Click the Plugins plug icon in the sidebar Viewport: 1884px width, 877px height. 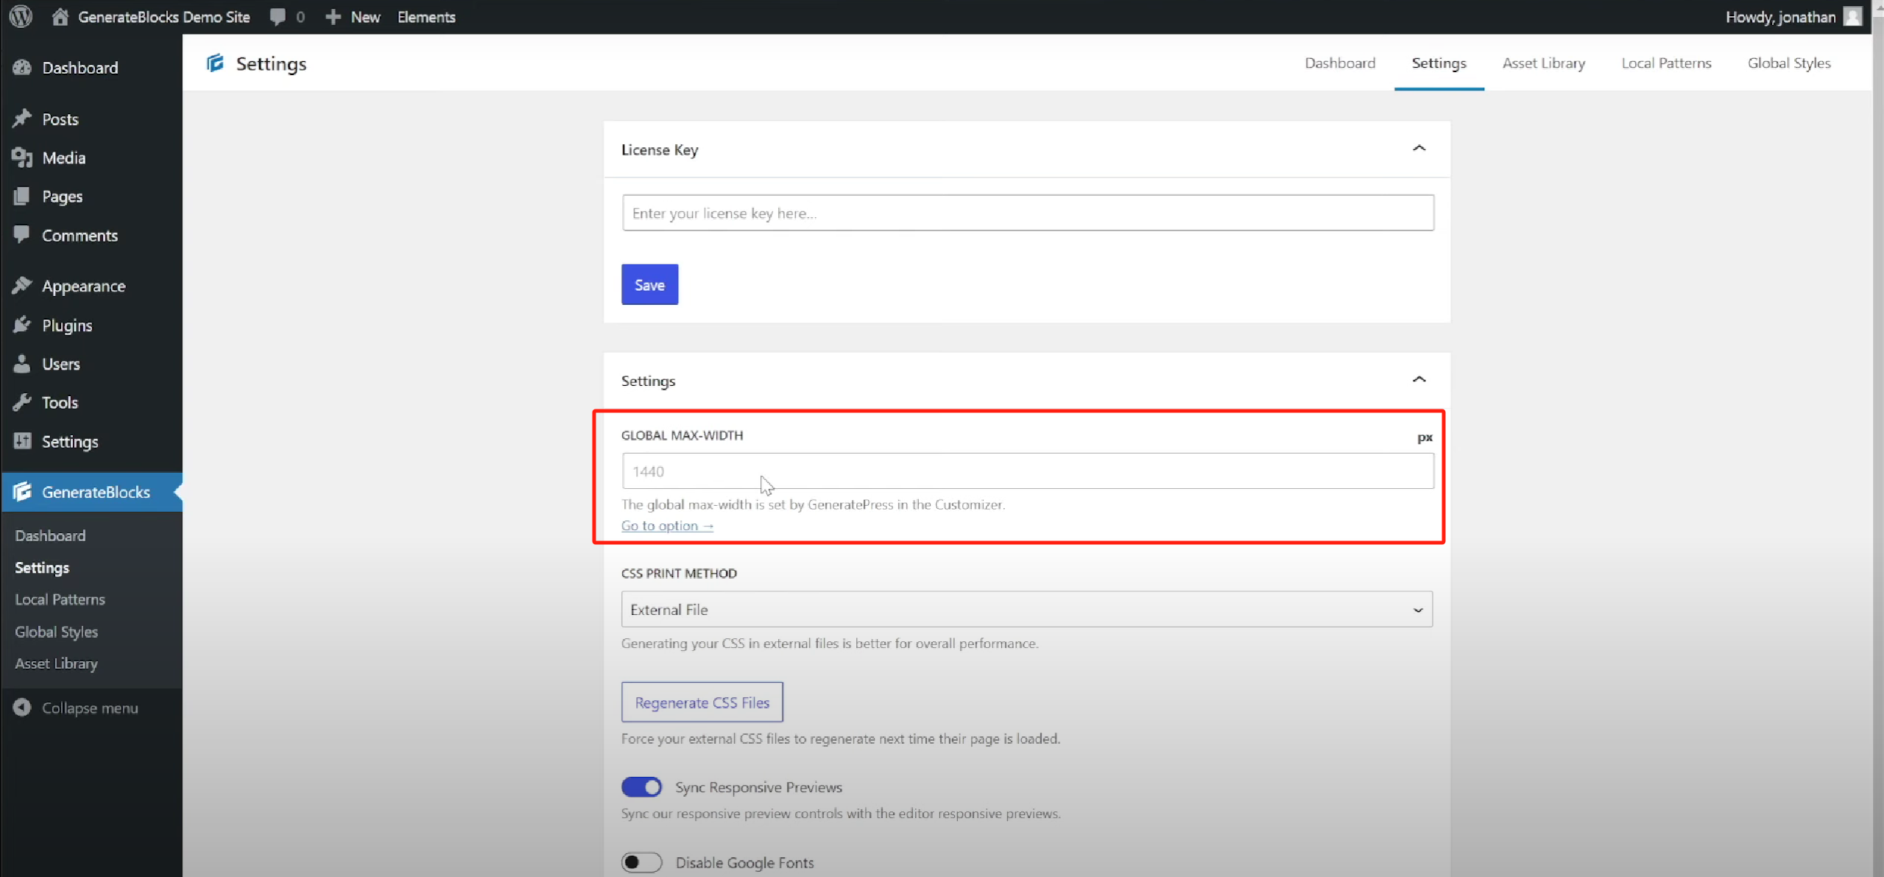pyautogui.click(x=22, y=325)
